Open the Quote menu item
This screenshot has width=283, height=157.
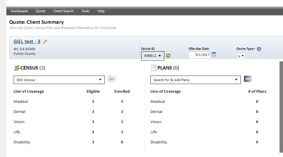(x=41, y=11)
